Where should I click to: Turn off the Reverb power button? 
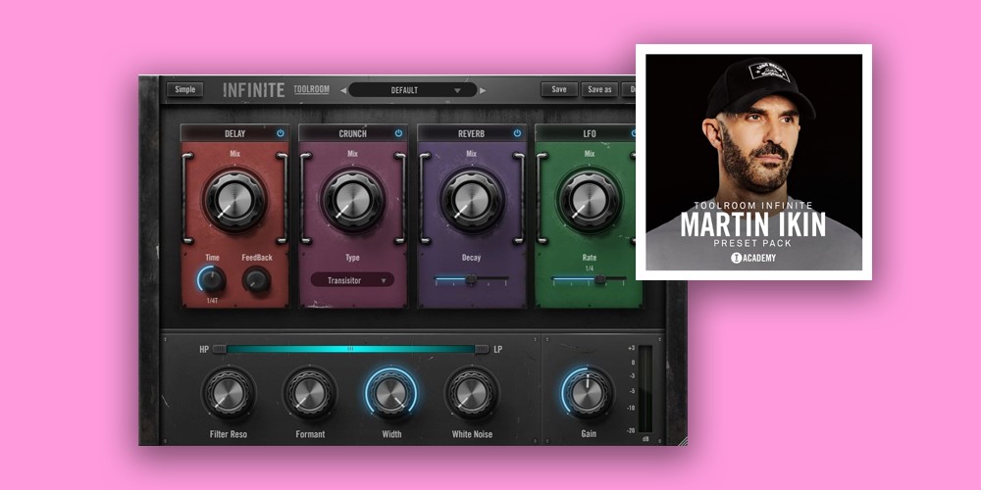(517, 133)
